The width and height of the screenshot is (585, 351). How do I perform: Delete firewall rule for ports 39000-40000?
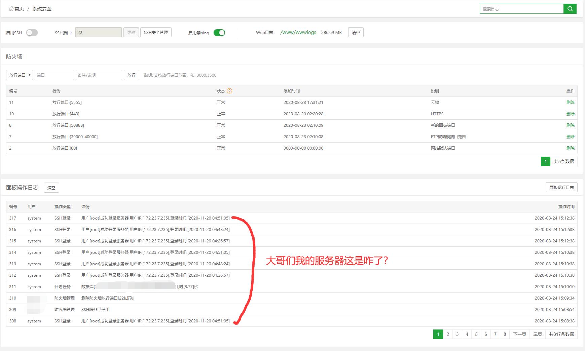click(x=570, y=136)
